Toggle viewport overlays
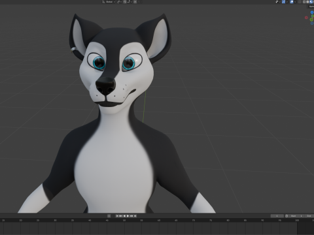314x235 pixels. [x=292, y=2]
